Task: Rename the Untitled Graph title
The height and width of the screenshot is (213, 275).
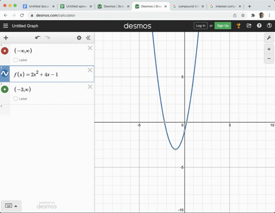Action: pos(25,26)
